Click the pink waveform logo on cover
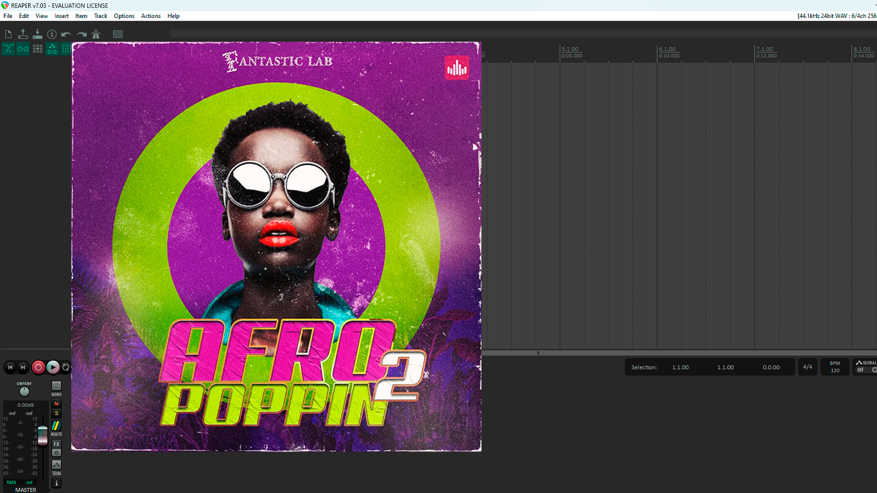877x493 pixels. [x=456, y=67]
